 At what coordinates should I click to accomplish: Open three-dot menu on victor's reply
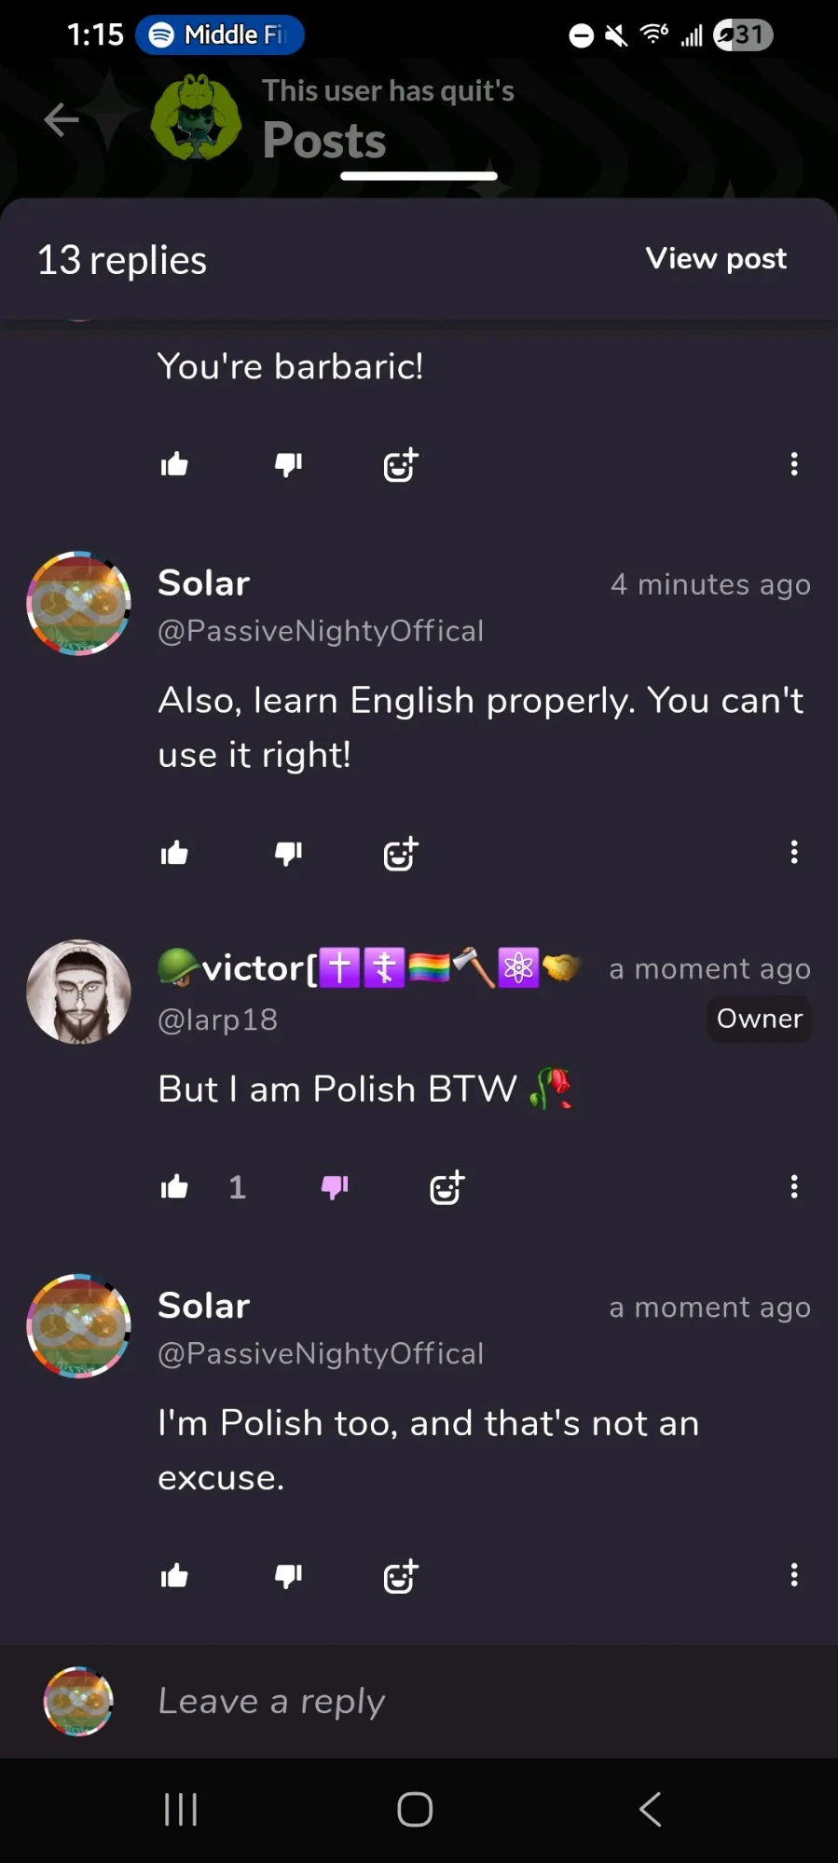(x=793, y=1186)
